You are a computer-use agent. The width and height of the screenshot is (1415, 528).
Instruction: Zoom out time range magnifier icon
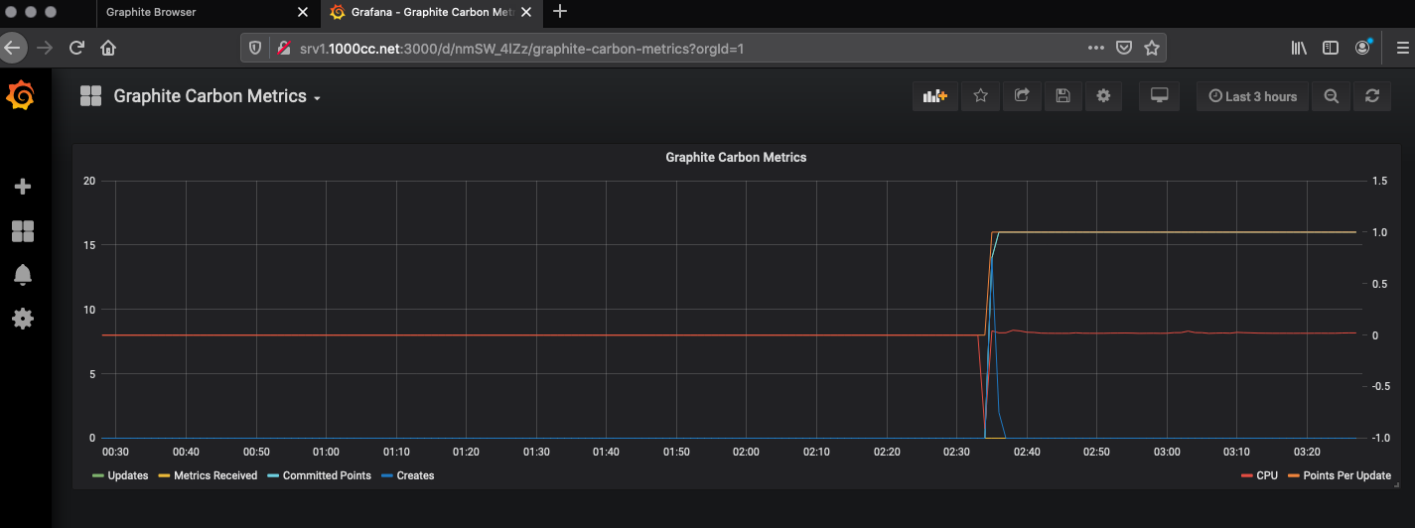pos(1332,96)
